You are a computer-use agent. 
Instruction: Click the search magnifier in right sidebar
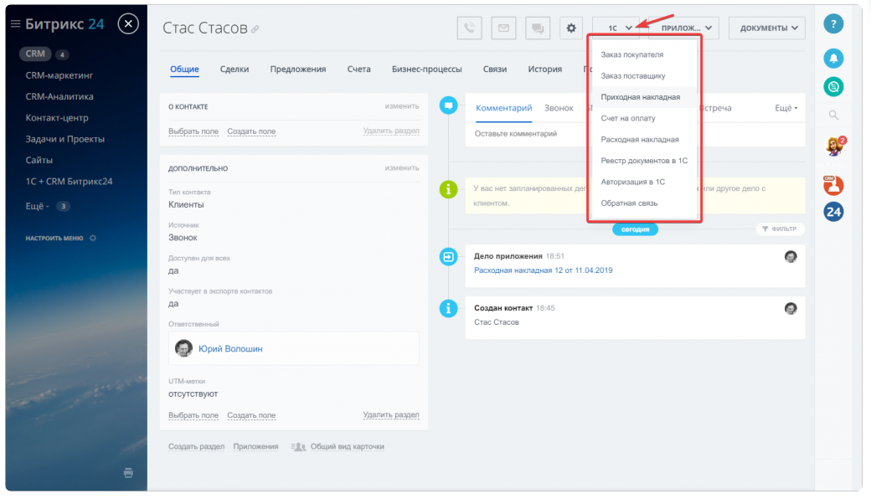833,115
